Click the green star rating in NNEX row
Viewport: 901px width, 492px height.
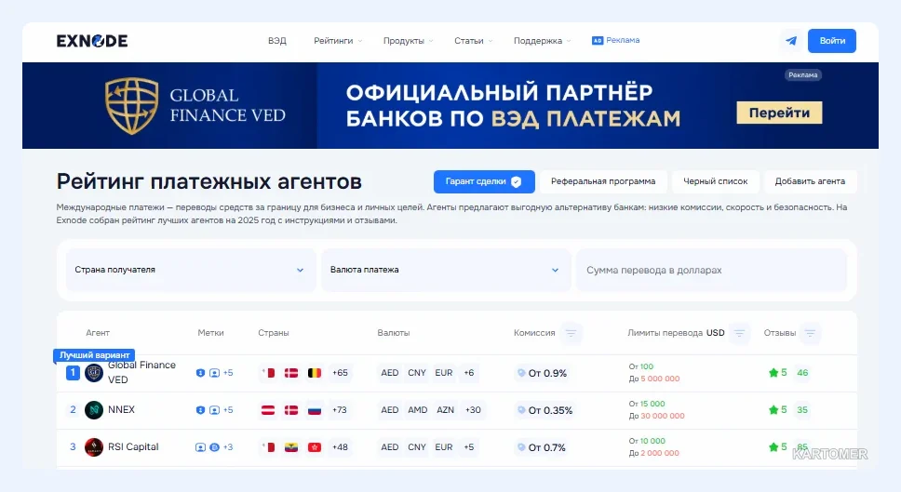(773, 410)
